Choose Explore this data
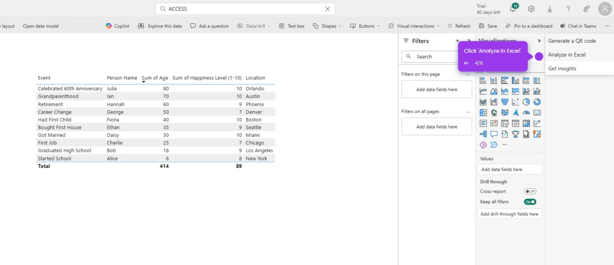Viewport: 614px width, 265px height. [x=160, y=26]
